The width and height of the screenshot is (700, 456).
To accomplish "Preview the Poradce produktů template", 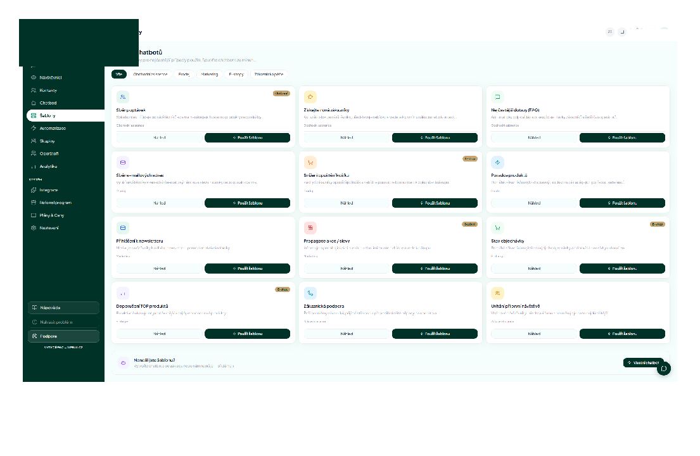I will pos(534,203).
